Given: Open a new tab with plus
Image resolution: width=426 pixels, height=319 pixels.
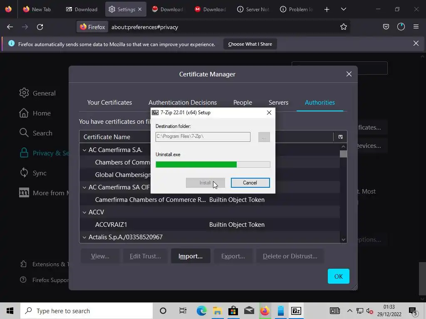Looking at the screenshot, I should pos(327,10).
